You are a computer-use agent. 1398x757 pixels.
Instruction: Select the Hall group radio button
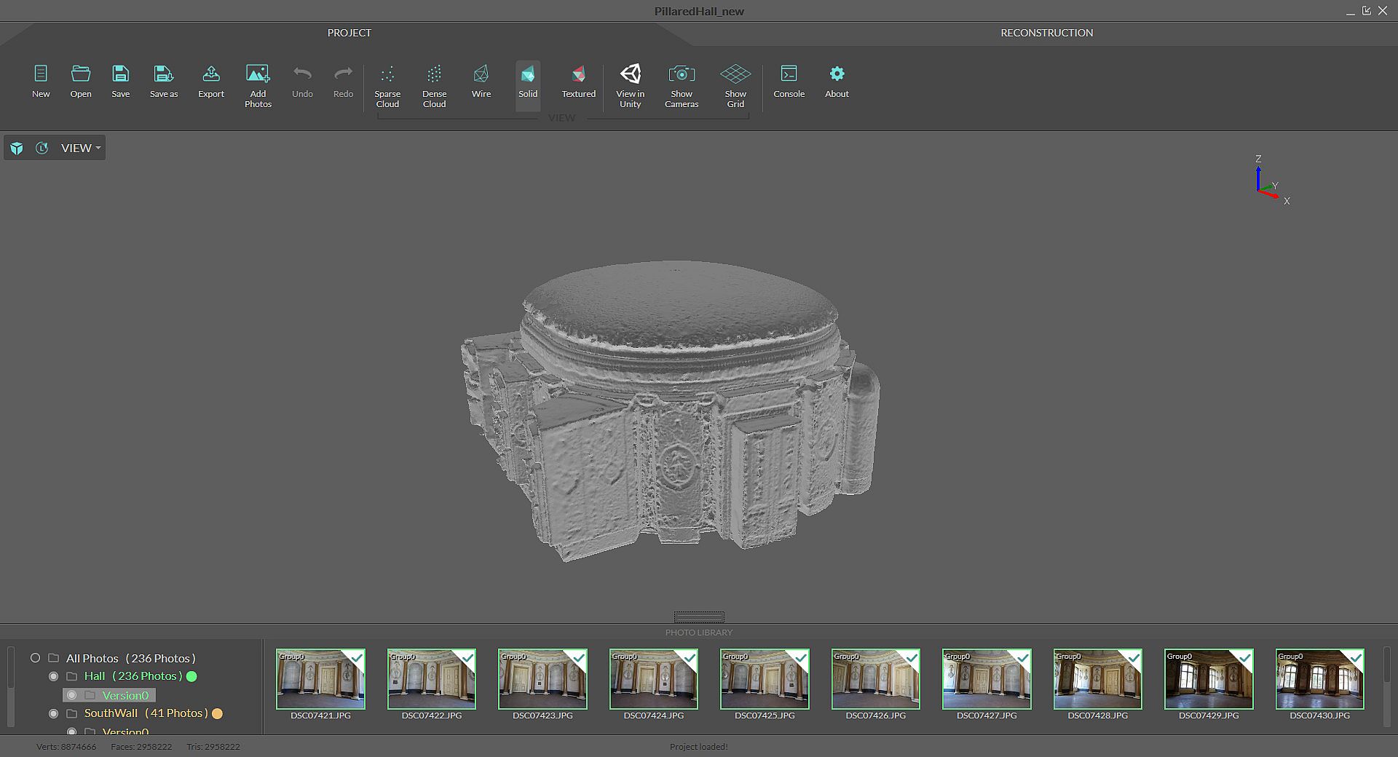(53, 676)
